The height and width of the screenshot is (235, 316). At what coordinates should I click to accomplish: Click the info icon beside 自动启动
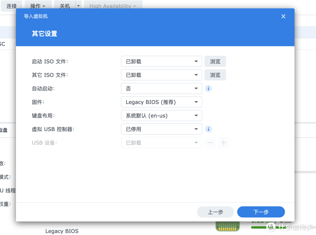pos(209,88)
